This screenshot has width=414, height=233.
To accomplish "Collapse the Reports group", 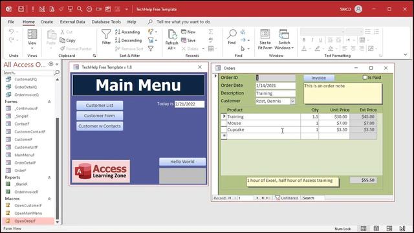I will pos(49,177).
